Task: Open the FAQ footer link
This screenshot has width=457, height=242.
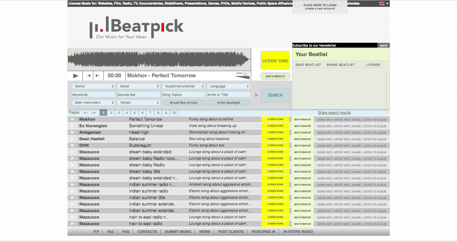Action: (x=126, y=232)
